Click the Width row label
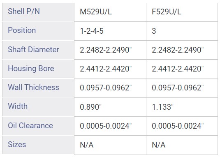 [x=38, y=107]
